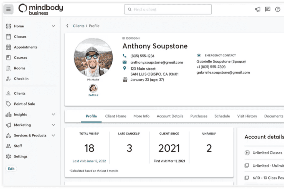284x189 pixels.
Task: Click the Edit button in sidebar
Action: click(11, 169)
